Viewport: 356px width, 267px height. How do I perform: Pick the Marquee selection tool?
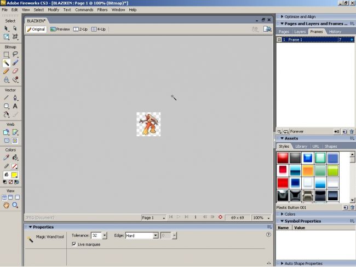(x=6, y=55)
